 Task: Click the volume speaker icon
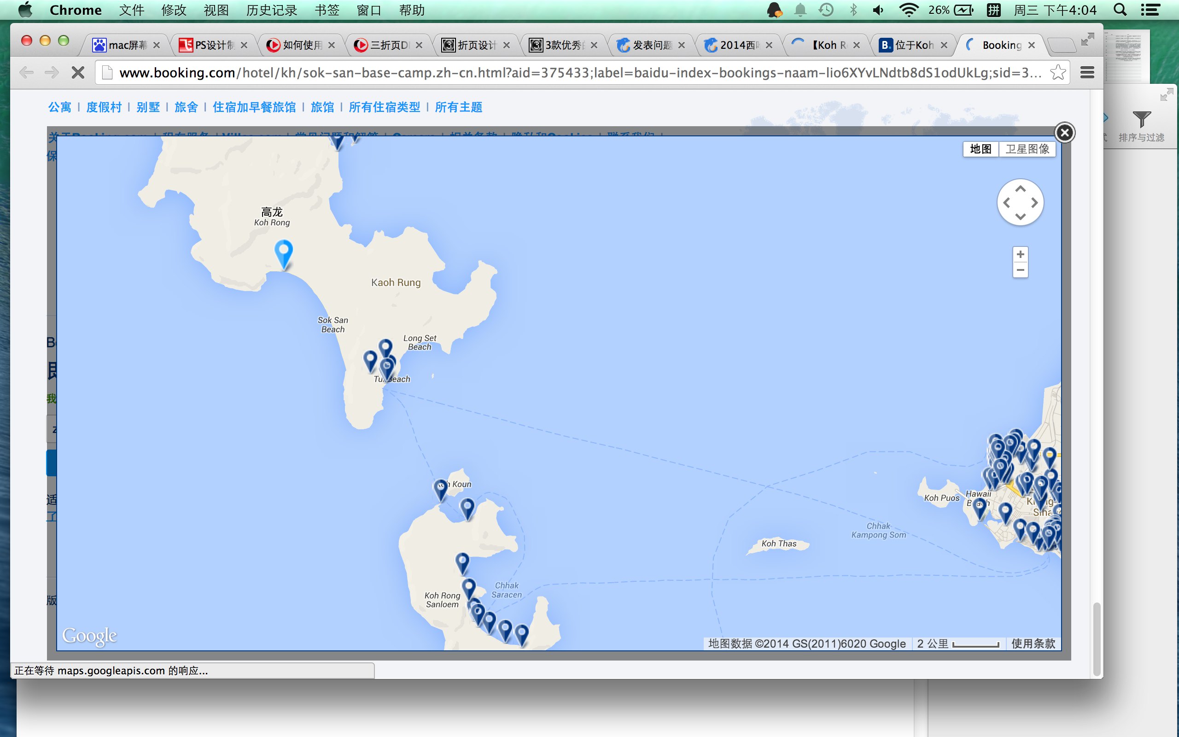point(878,10)
